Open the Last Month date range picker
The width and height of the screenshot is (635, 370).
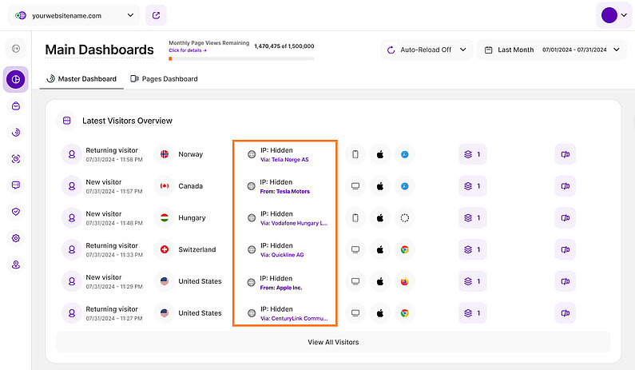click(552, 50)
